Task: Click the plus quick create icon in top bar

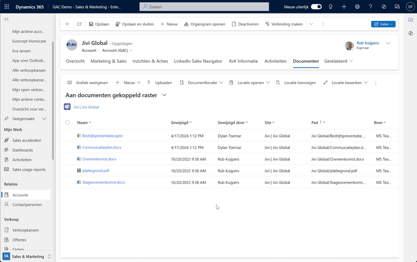Action: 344,6
